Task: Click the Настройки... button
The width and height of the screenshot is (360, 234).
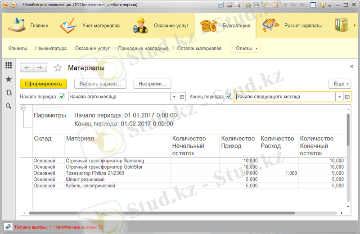Action: pos(153,84)
